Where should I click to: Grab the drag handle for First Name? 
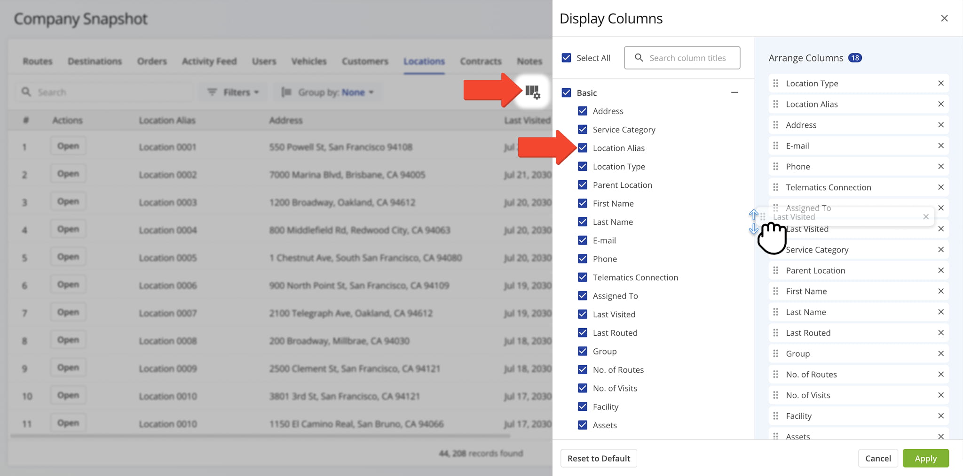(775, 291)
